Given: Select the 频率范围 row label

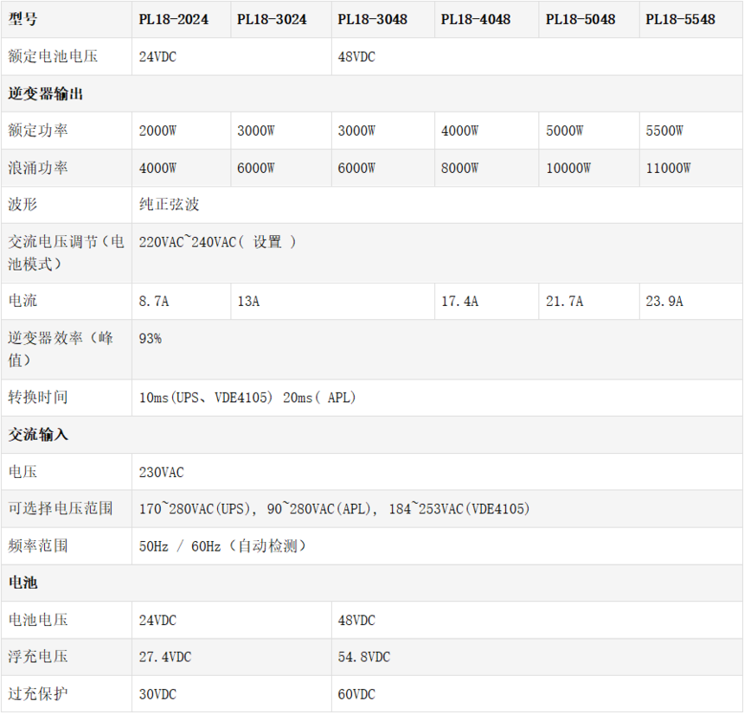Looking at the screenshot, I should pyautogui.click(x=37, y=545).
